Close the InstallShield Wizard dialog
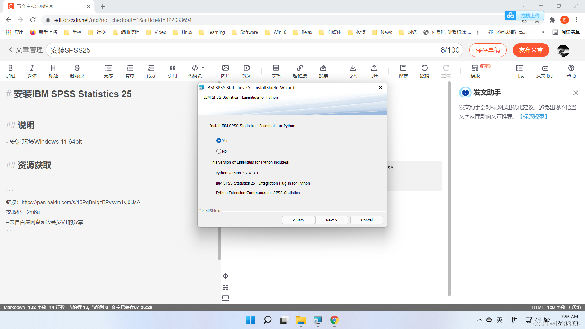The width and height of the screenshot is (585, 329). click(x=380, y=87)
